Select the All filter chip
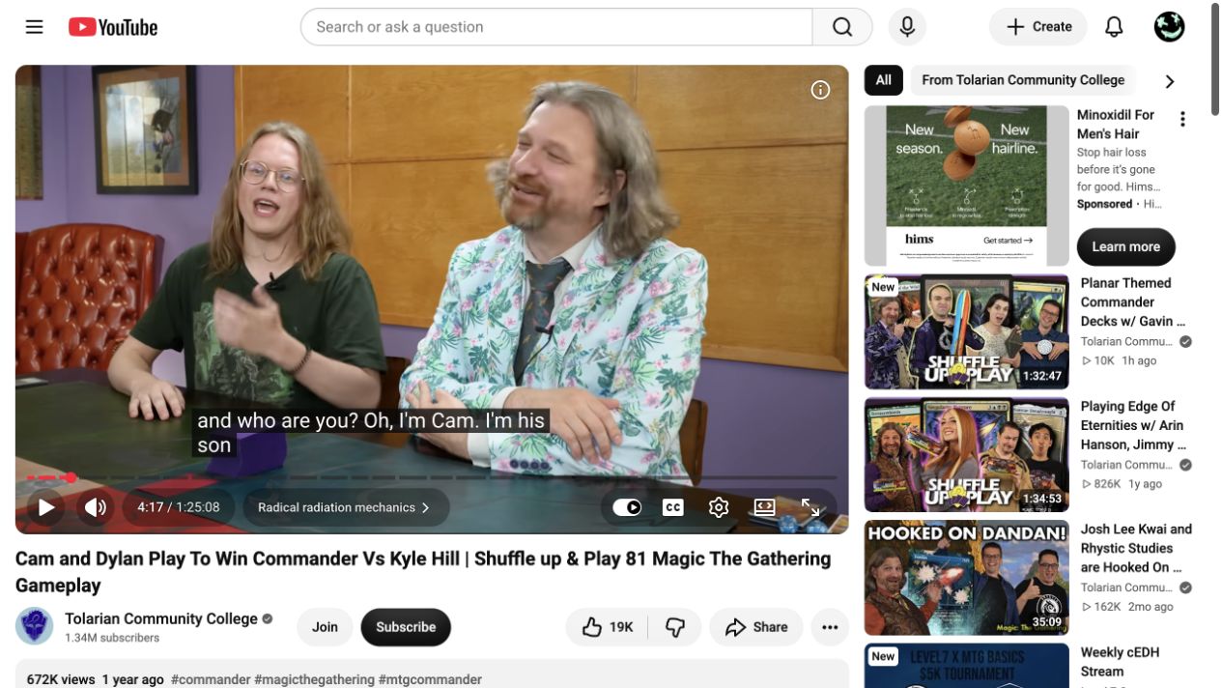Image resolution: width=1222 pixels, height=688 pixels. (x=884, y=80)
